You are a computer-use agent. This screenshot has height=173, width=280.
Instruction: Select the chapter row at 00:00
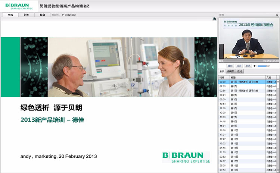247,82
